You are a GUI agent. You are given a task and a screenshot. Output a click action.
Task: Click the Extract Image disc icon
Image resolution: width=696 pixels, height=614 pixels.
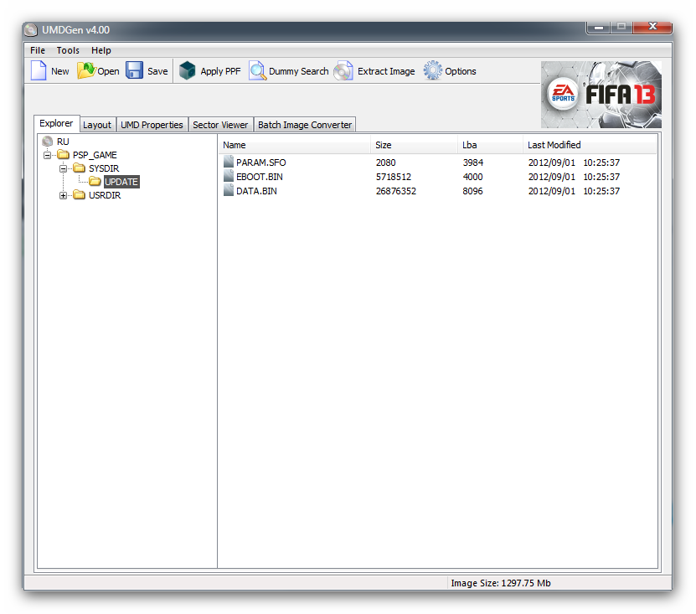pos(343,70)
